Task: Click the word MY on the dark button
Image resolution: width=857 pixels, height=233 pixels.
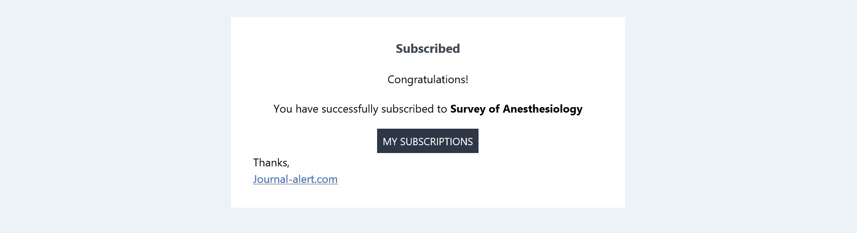Action: [390, 142]
